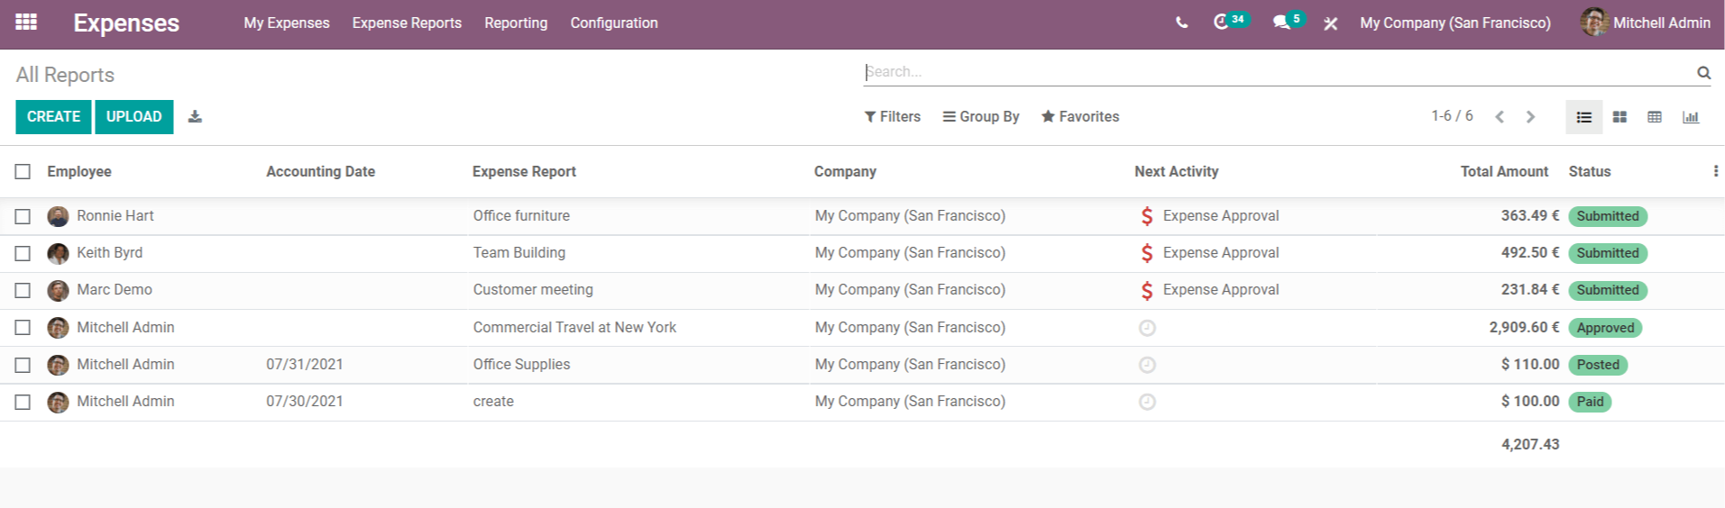Click the export download icon

click(195, 116)
